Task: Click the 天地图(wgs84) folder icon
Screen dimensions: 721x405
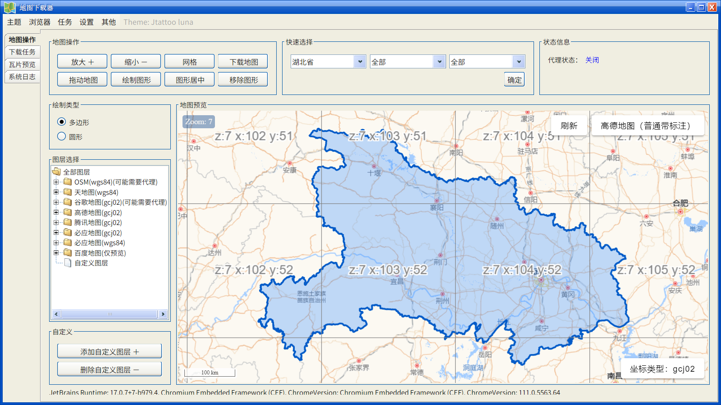Action: (x=68, y=192)
